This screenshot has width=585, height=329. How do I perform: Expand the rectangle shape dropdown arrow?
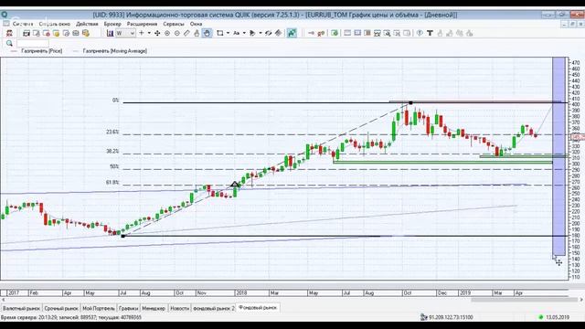click(228, 33)
